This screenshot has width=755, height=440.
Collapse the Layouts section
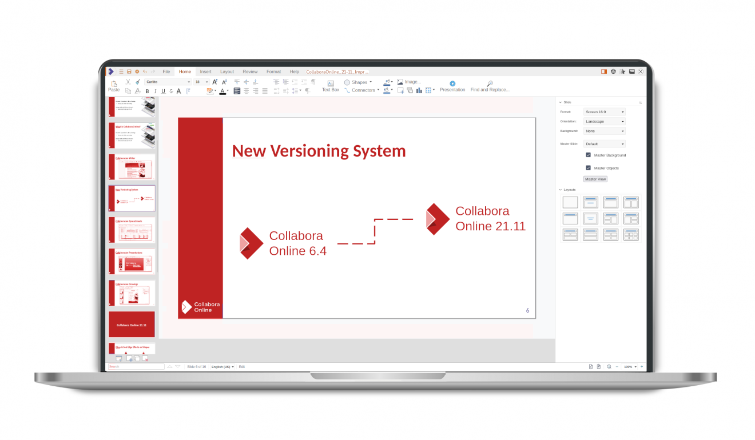(x=561, y=189)
